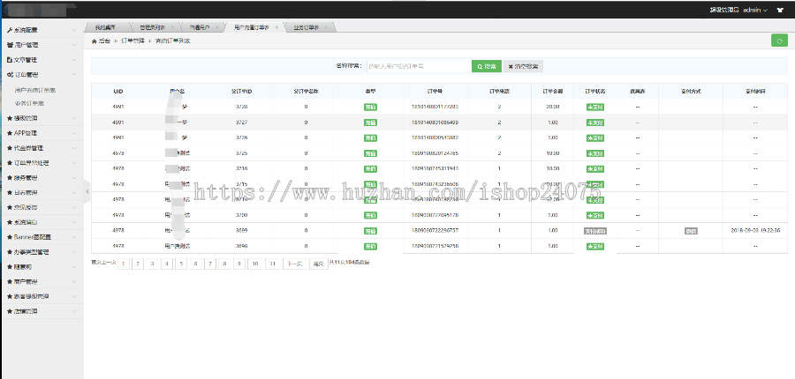Click the grey 支付成功 badge in the 3699 row
This screenshot has height=379, width=795.
594,231
